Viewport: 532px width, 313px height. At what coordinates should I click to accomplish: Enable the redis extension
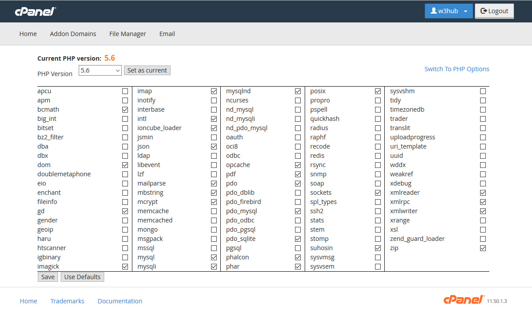click(378, 156)
